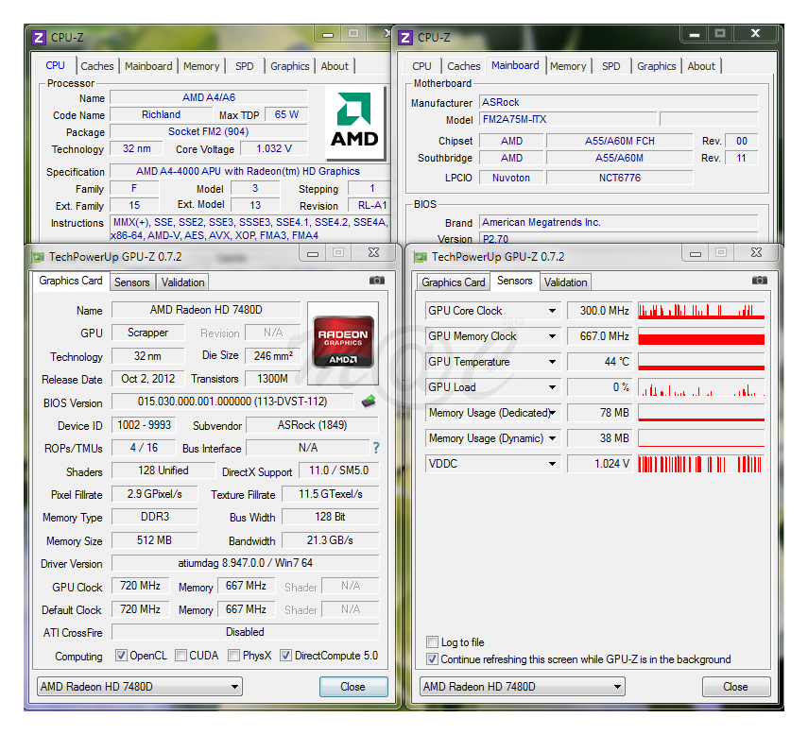Enable the Log to file checkbox

pos(433,642)
